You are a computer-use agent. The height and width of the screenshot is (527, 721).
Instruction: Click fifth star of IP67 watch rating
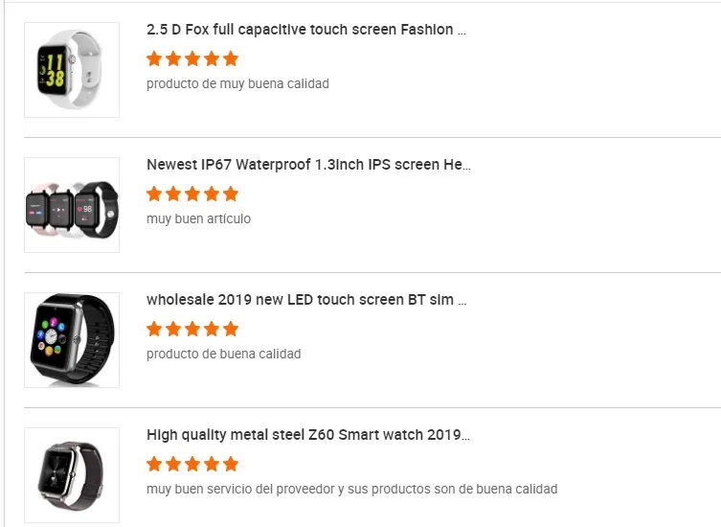tap(231, 194)
